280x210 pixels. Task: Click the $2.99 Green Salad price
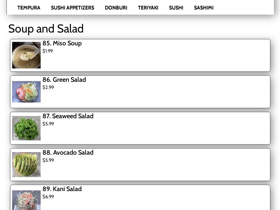pos(48,87)
